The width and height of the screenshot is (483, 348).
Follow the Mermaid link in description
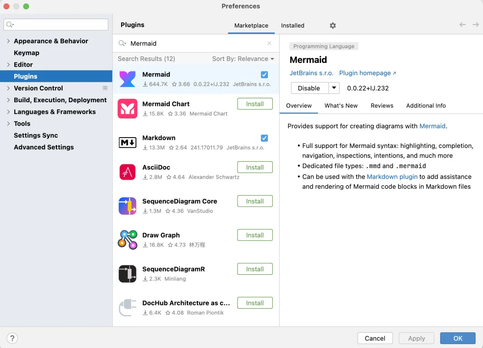432,126
